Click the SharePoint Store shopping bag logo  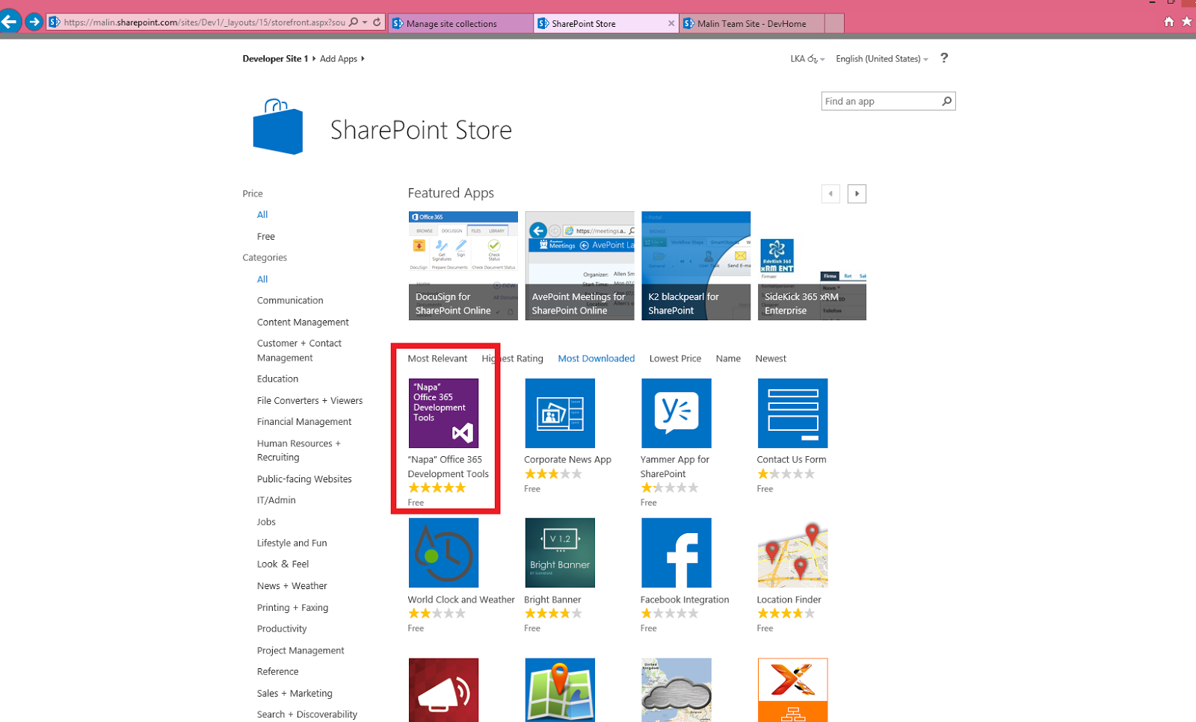[x=278, y=127]
